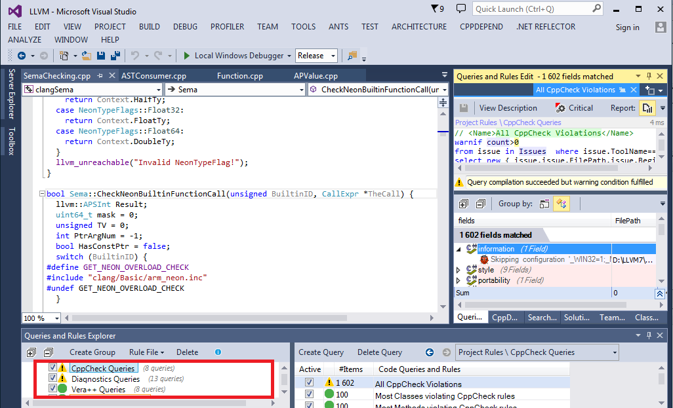The image size is (673, 408).
Task: Click the Find in Files folder-search icon
Action: click(x=352, y=56)
